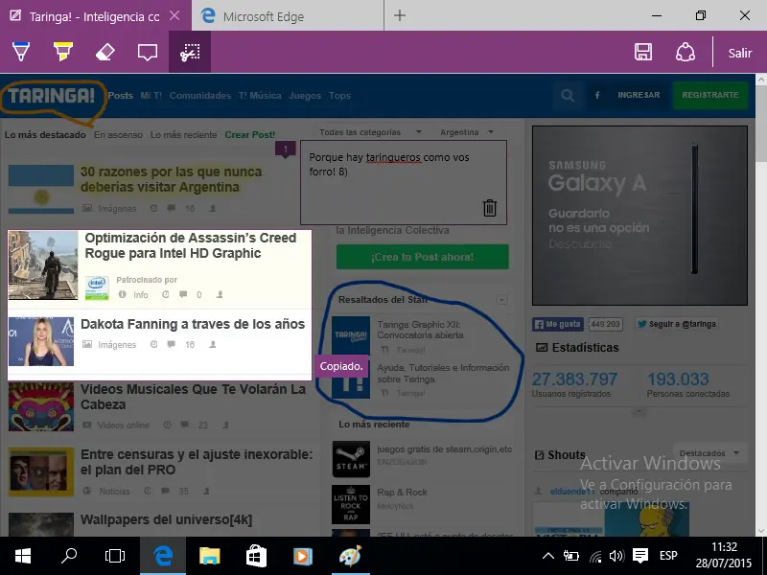Open Task View from the taskbar
The height and width of the screenshot is (575, 767).
(x=115, y=556)
